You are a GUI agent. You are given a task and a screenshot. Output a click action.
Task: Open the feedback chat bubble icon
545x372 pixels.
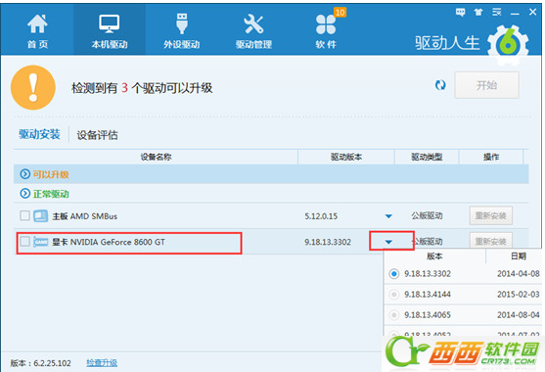coord(460,13)
